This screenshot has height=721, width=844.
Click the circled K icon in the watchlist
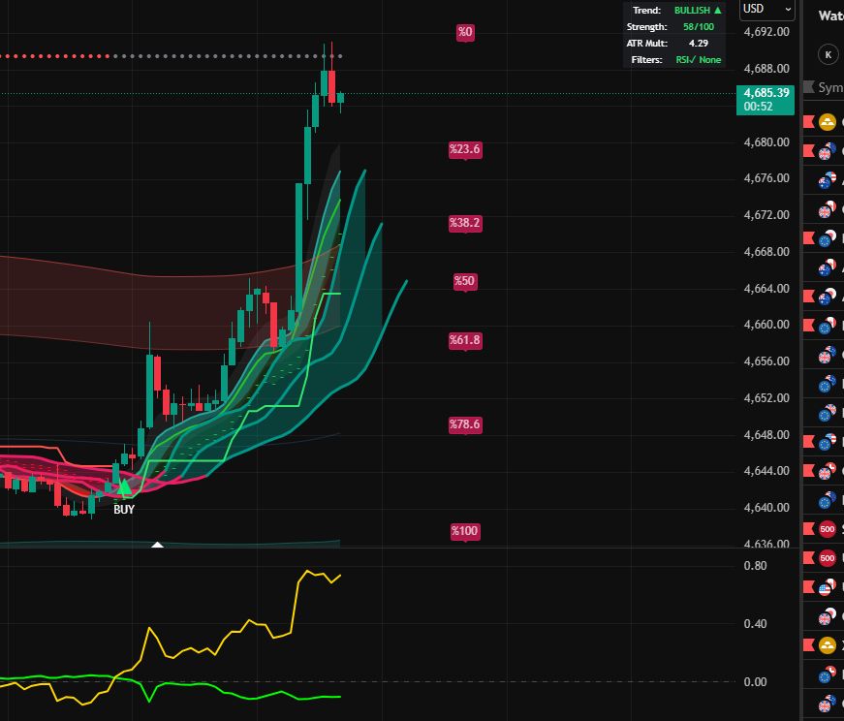point(828,54)
